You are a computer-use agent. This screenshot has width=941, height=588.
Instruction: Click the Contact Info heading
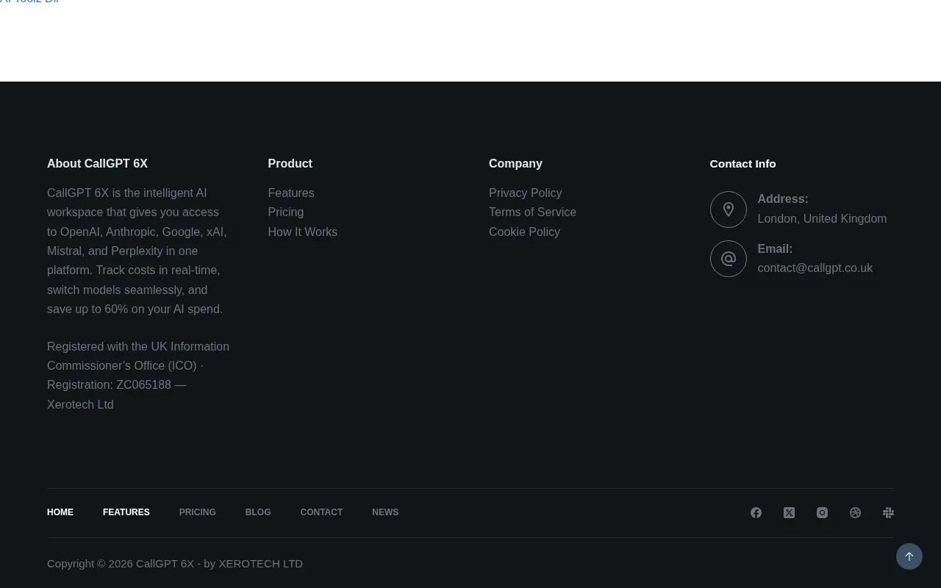point(743,163)
